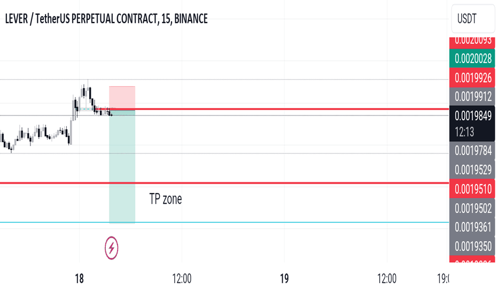Click the 19 date label on time axis

pos(284,278)
